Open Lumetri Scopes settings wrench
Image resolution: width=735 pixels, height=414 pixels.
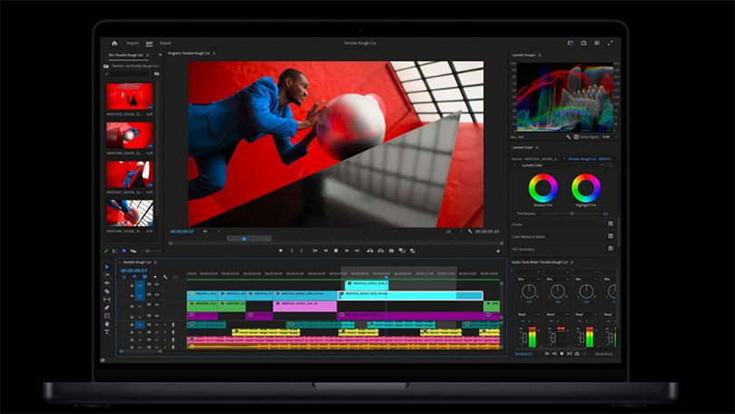(x=569, y=137)
